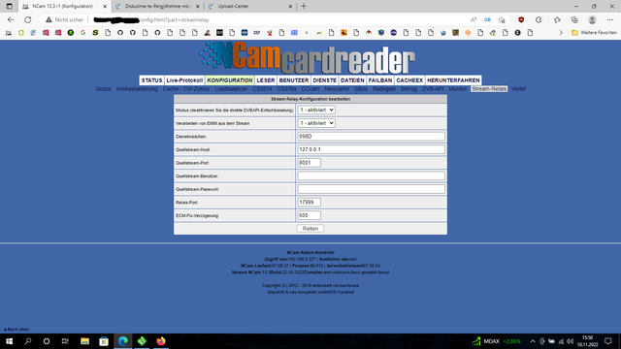Add page to favorites via star icon
Screen dimensions: 621x349
502,19
